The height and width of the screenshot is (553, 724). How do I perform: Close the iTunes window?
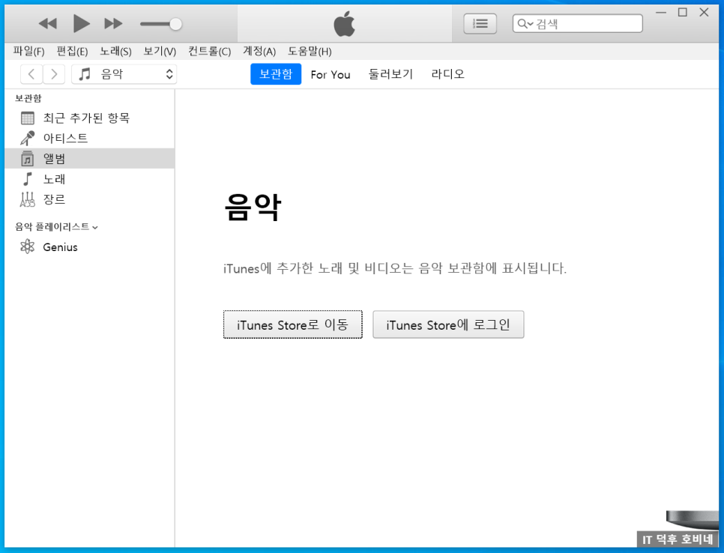click(705, 13)
